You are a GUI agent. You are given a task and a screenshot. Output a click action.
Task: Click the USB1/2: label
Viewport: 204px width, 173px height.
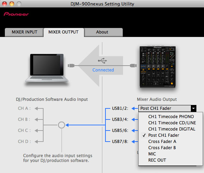click(120, 108)
